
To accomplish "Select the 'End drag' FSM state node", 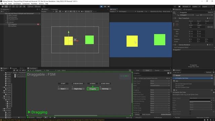I will [x=105, y=89].
